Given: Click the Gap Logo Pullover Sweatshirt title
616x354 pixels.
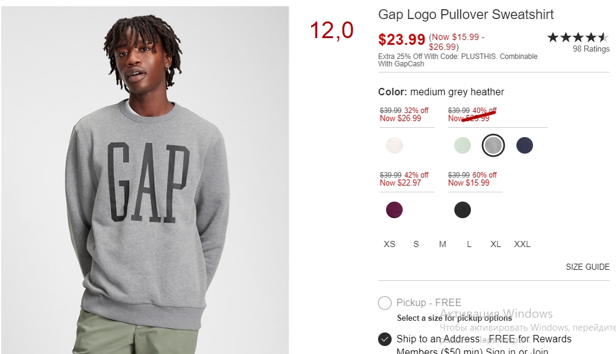Looking at the screenshot, I should [x=465, y=15].
